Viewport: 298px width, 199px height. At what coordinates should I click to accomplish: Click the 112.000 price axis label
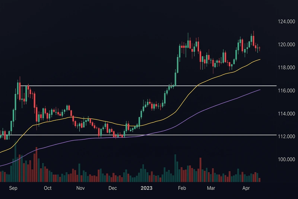(x=286, y=136)
